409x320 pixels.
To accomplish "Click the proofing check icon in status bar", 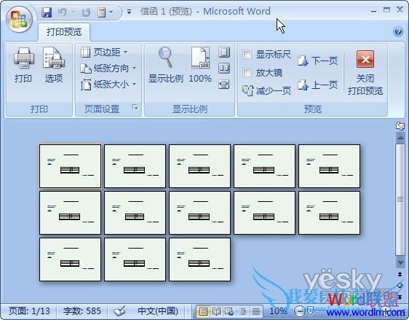I will tap(119, 311).
